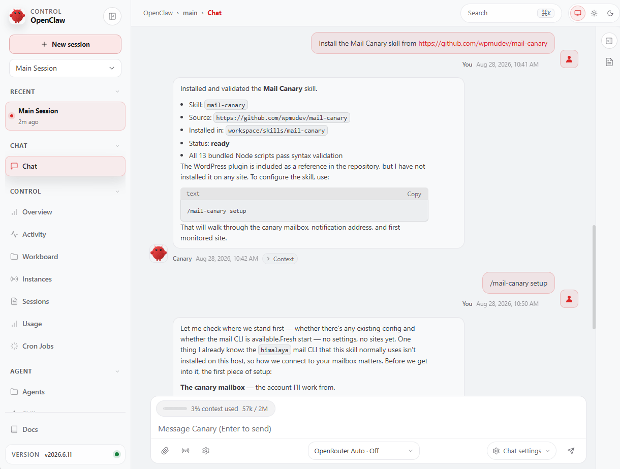Viewport: 620px width, 469px height.
Task: Click the Chat breadcrumb
Action: (x=214, y=13)
